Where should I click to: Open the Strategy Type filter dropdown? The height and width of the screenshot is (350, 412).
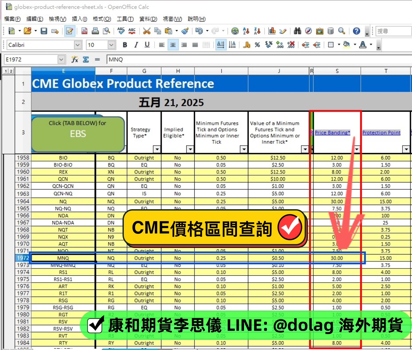coord(157,149)
